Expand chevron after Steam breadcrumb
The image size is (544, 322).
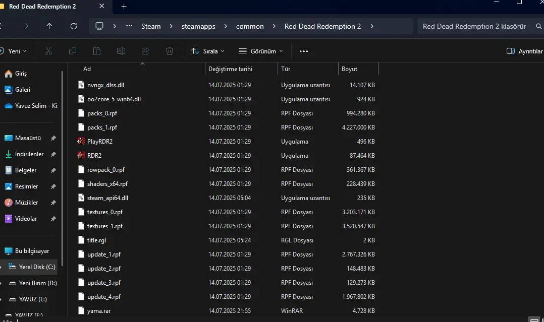171,26
